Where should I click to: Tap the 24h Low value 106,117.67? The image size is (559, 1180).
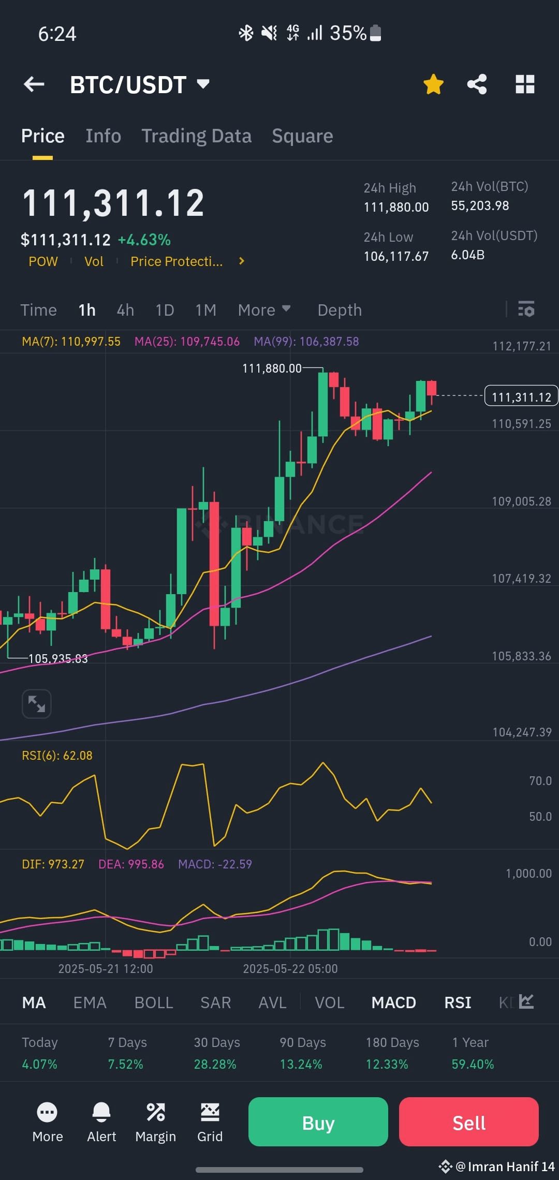coord(396,257)
